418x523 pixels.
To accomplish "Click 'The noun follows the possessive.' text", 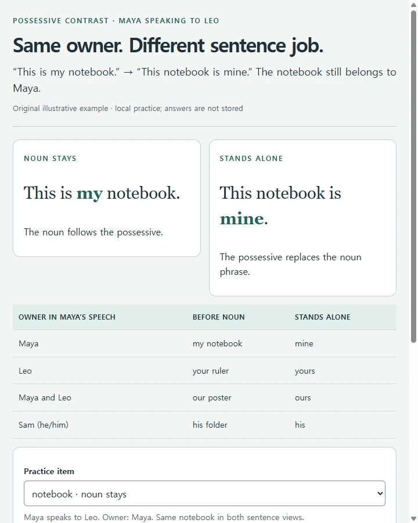I will pos(93,232).
